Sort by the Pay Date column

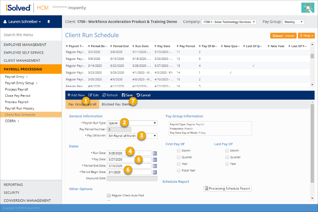click(162, 46)
